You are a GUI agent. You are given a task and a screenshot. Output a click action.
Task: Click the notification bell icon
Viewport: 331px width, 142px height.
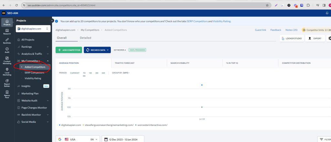tap(327, 13)
